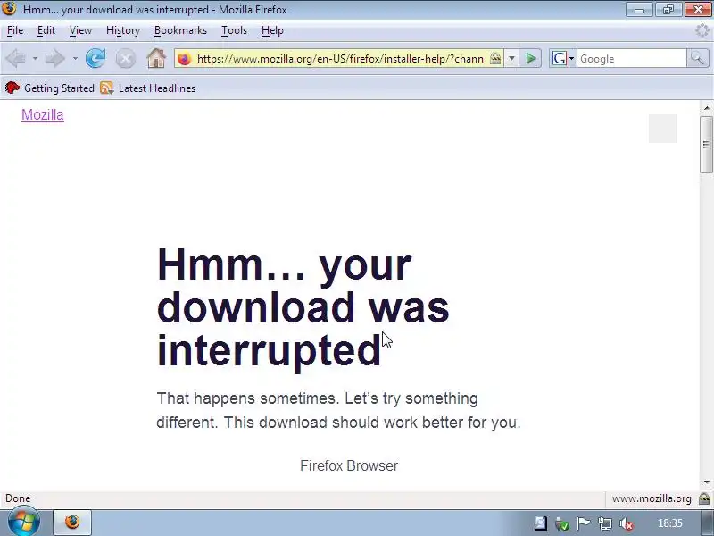Click the 'Firefox Browser' text
This screenshot has height=536, width=714.
click(x=349, y=465)
